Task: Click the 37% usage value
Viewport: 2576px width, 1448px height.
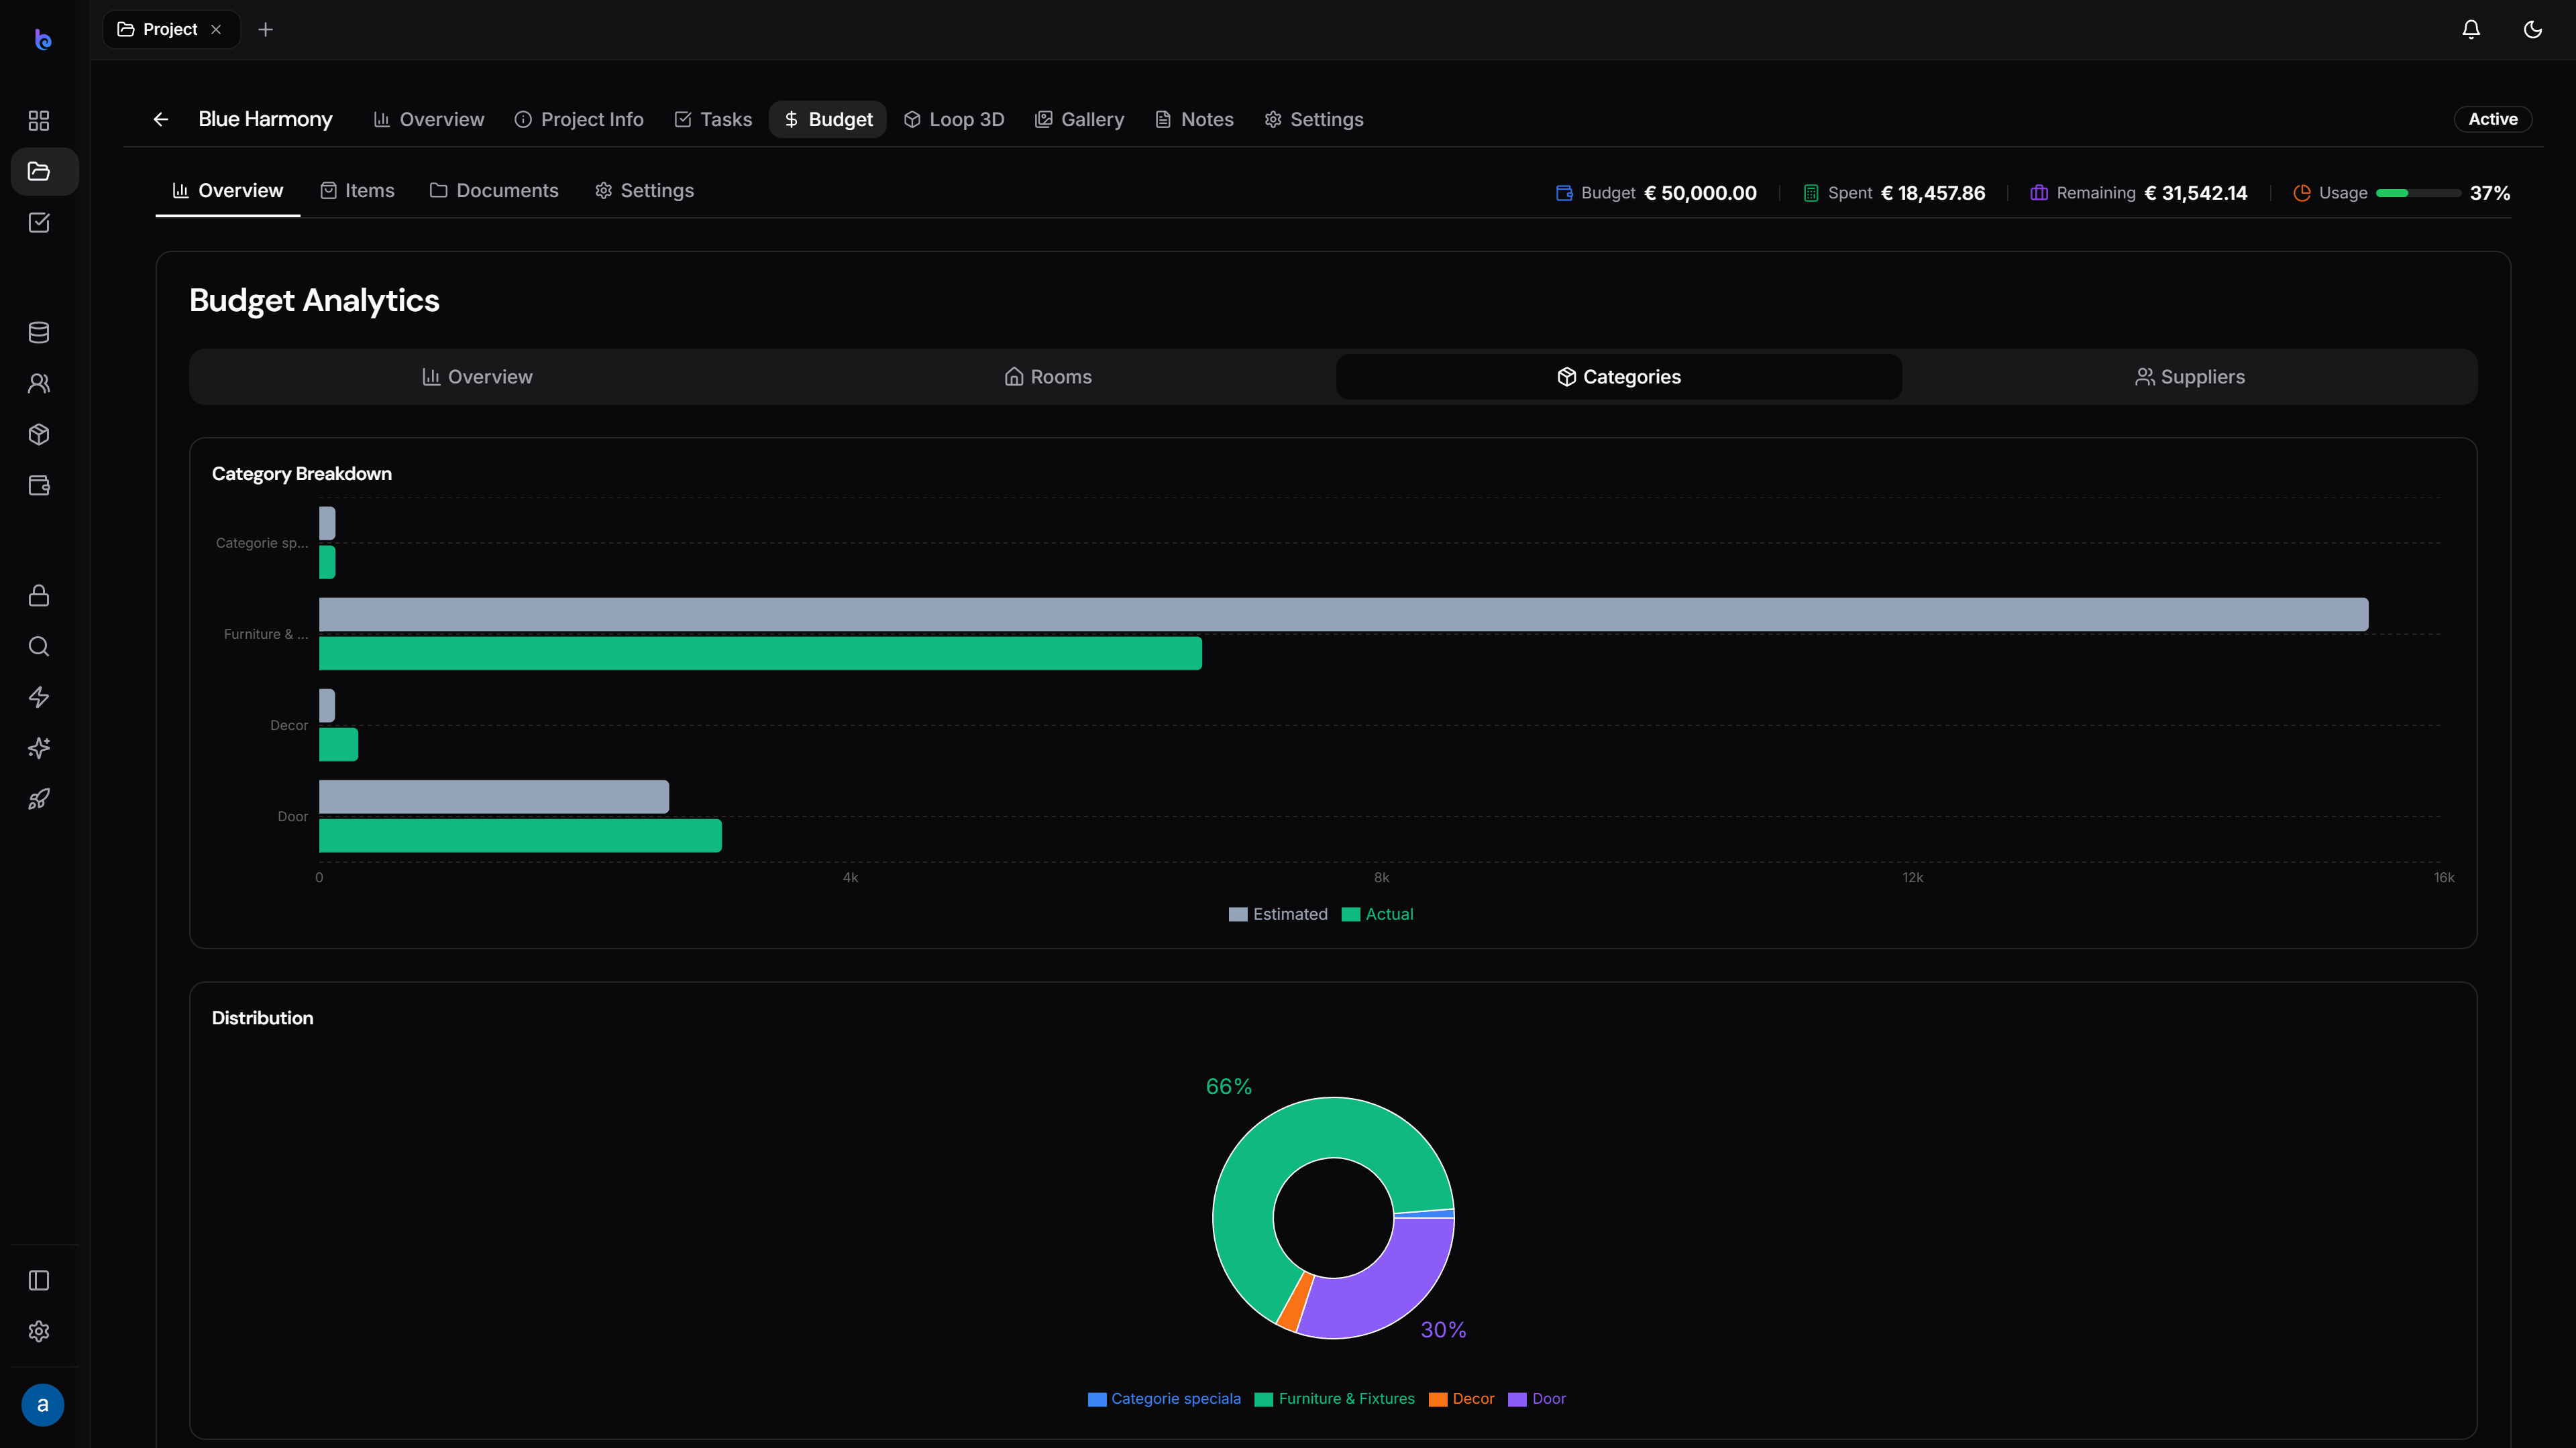Action: (2490, 193)
